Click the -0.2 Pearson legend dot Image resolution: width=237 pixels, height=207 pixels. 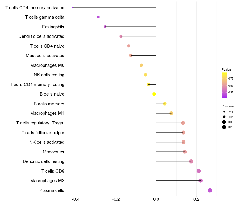(x=224, y=117)
